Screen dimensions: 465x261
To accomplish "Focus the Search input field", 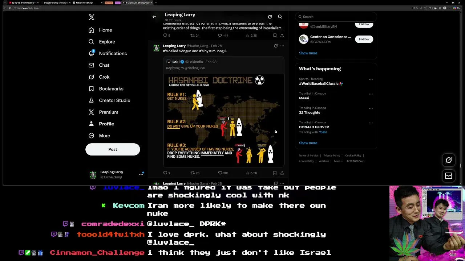I will (336, 17).
